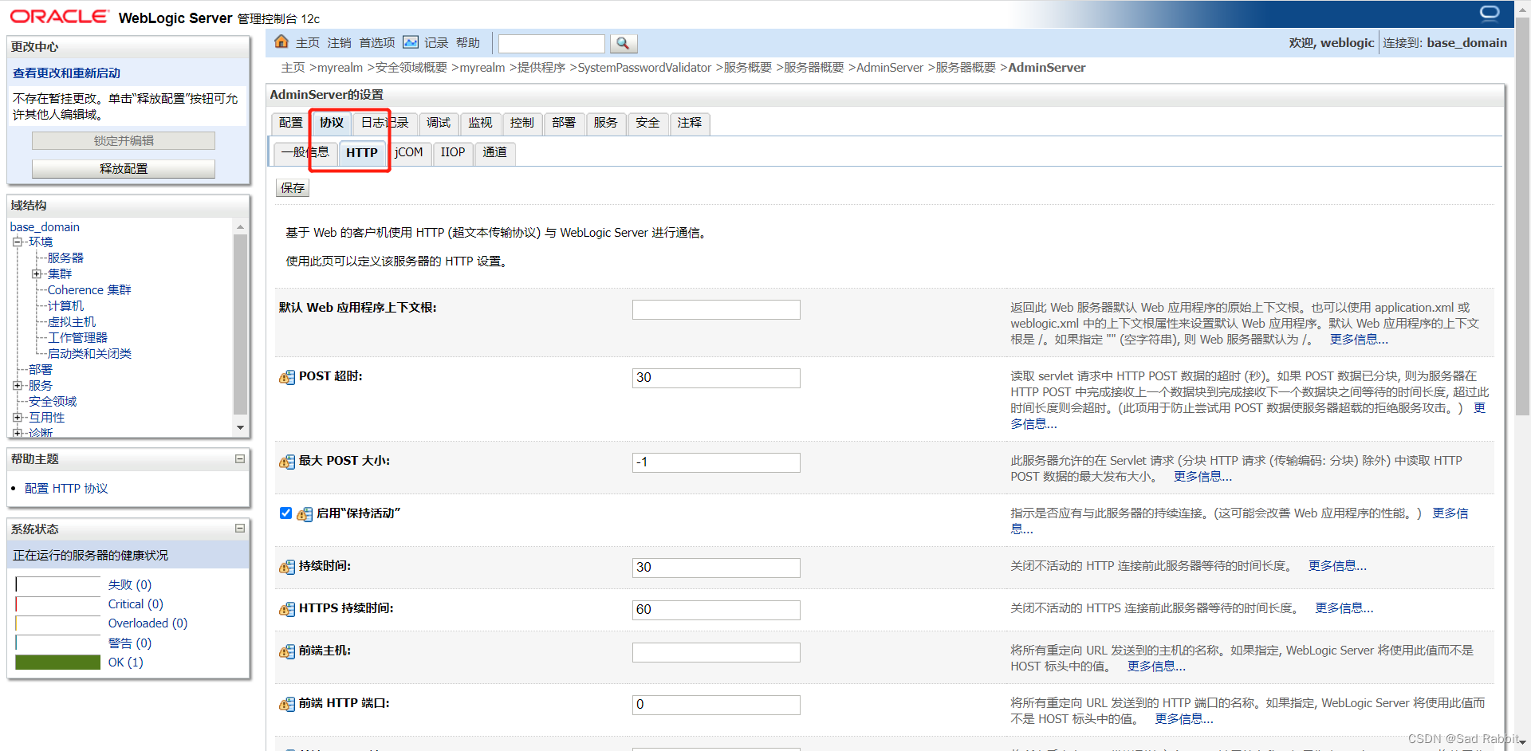Viewport: 1531px width, 751px height.
Task: Collapse the 帮助主题 panel
Action: [x=238, y=458]
